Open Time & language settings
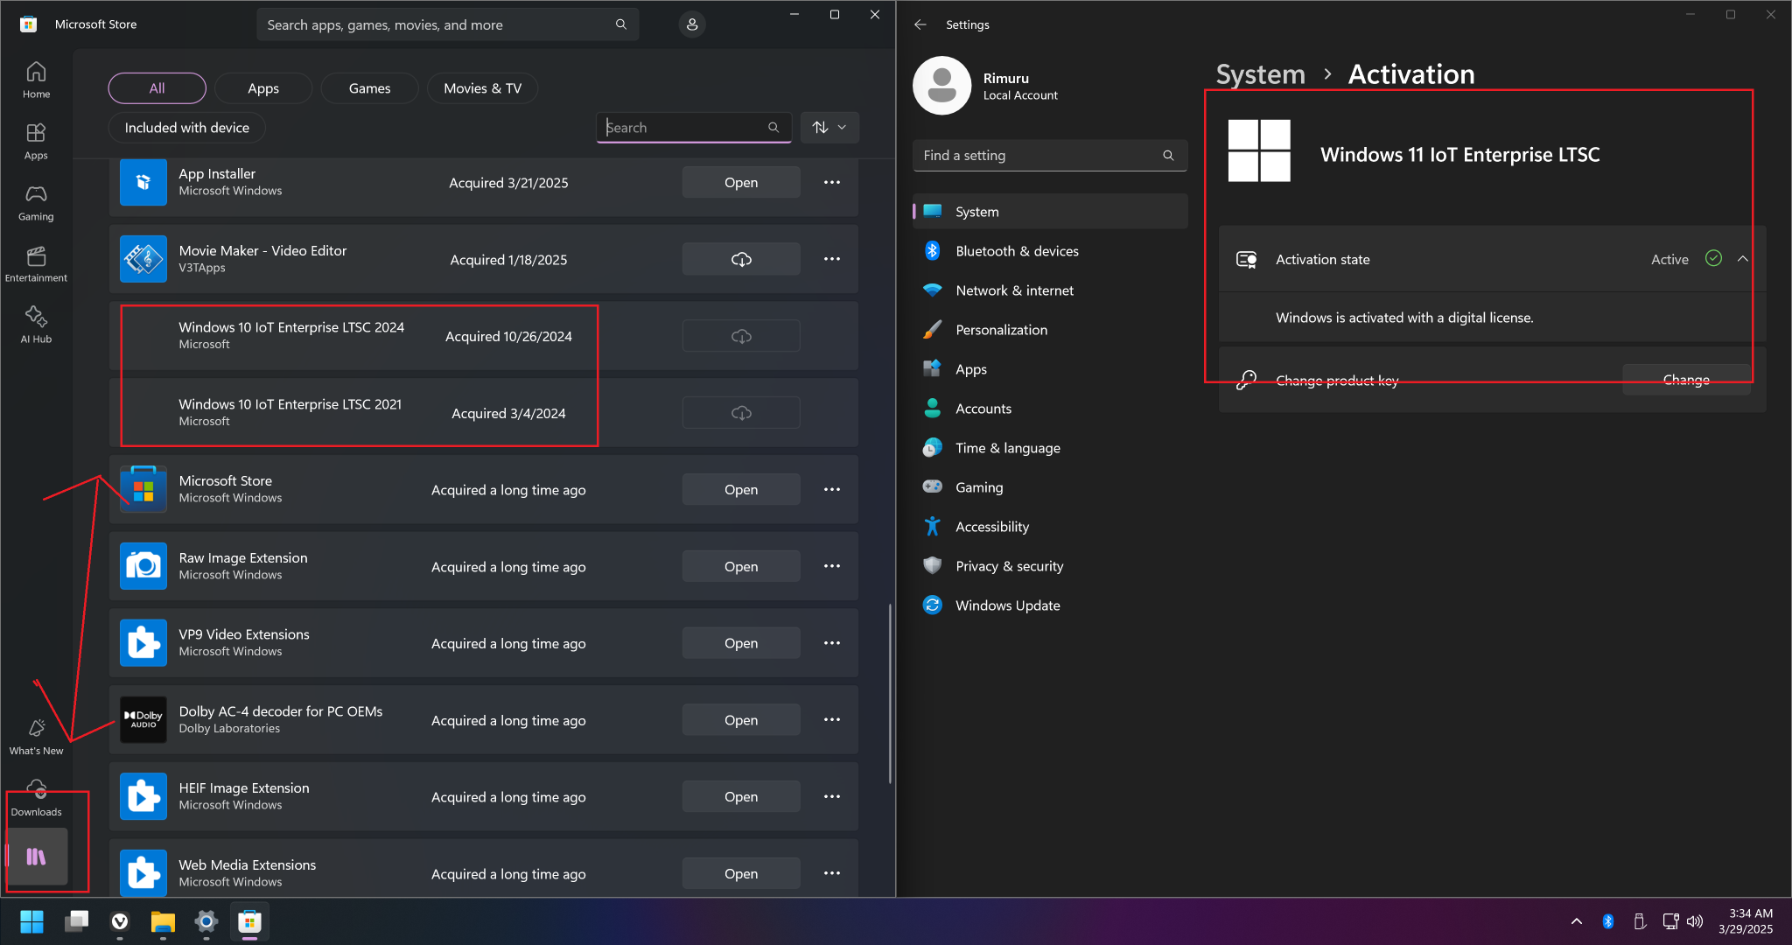 click(x=1050, y=448)
